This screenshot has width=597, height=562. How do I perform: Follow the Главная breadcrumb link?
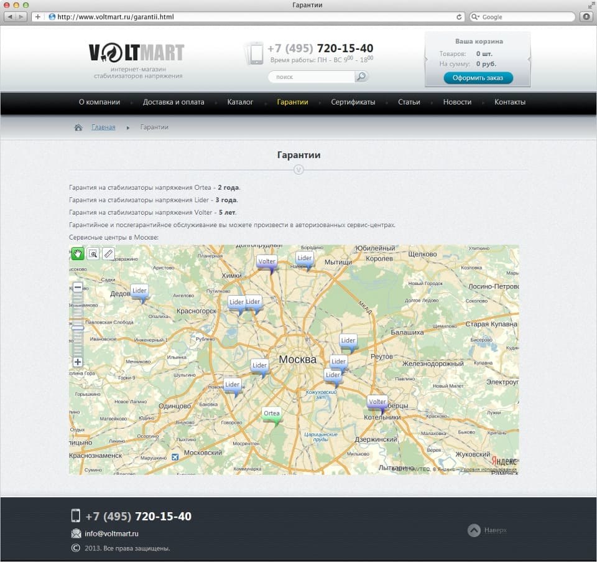pyautogui.click(x=103, y=127)
